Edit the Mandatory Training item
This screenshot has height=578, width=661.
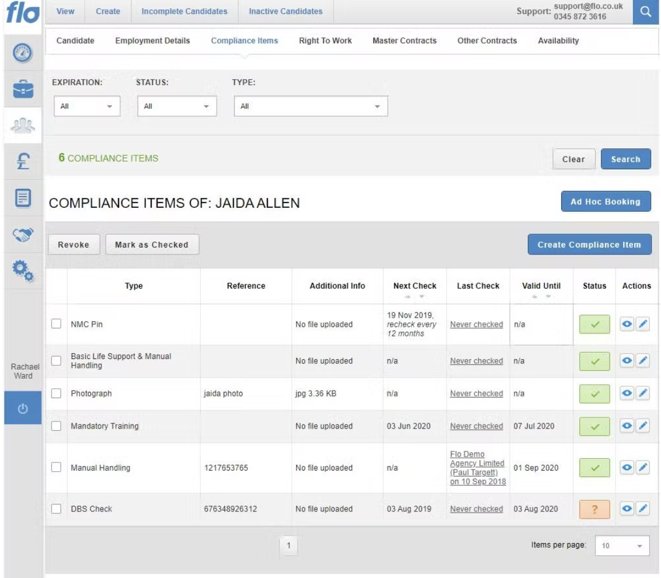coord(643,426)
